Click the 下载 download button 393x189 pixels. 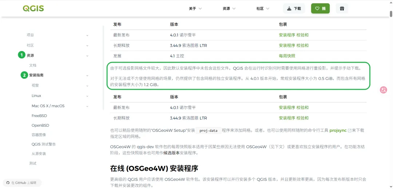pos(294,8)
